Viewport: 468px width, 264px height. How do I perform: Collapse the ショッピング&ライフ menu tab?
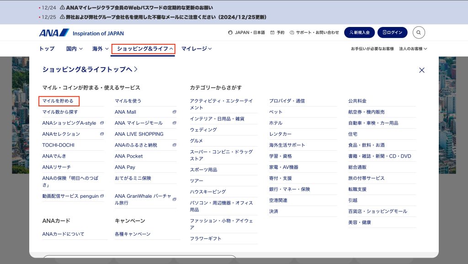pos(144,48)
